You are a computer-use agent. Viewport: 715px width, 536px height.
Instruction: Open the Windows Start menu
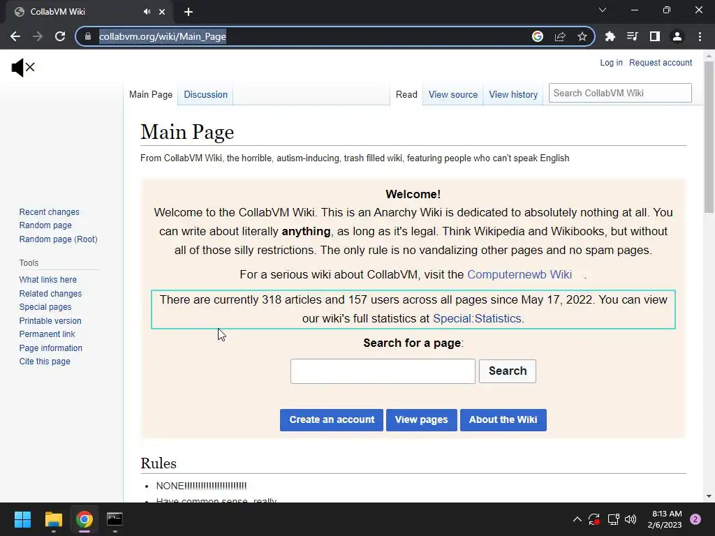[x=22, y=519]
